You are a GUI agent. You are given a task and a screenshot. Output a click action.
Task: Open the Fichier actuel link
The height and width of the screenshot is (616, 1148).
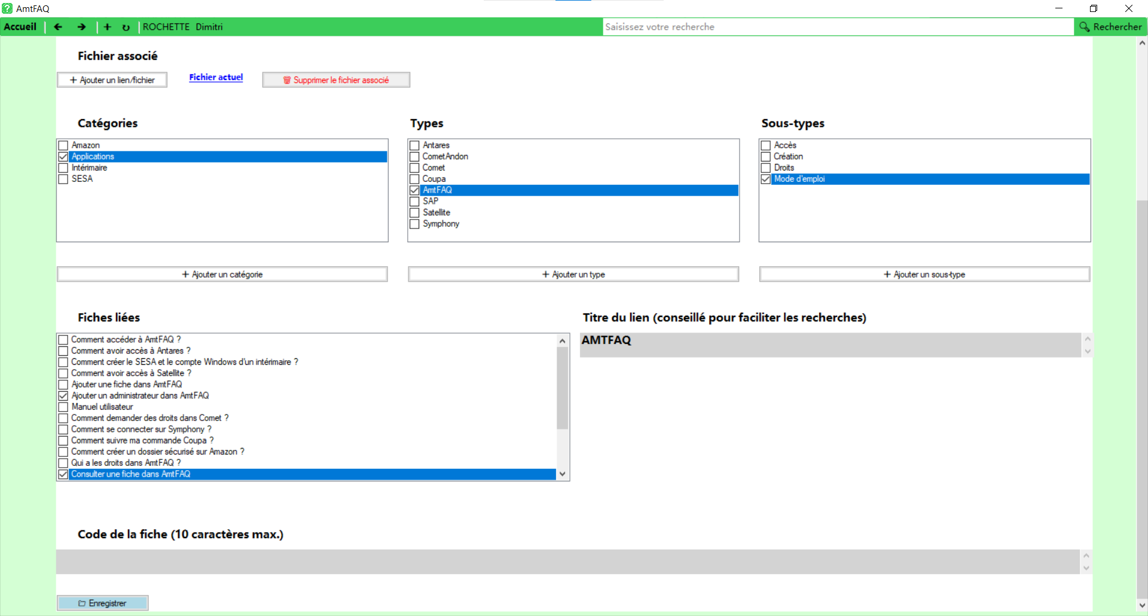point(216,77)
